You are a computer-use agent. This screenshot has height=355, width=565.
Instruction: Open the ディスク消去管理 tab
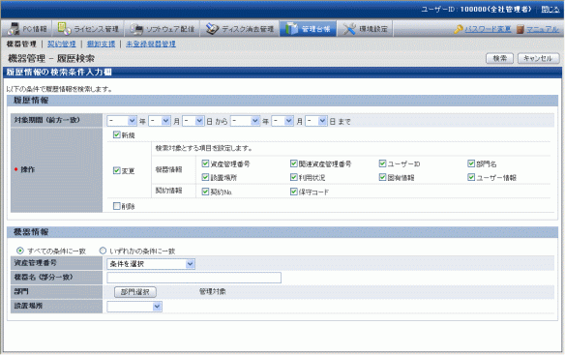tap(240, 29)
